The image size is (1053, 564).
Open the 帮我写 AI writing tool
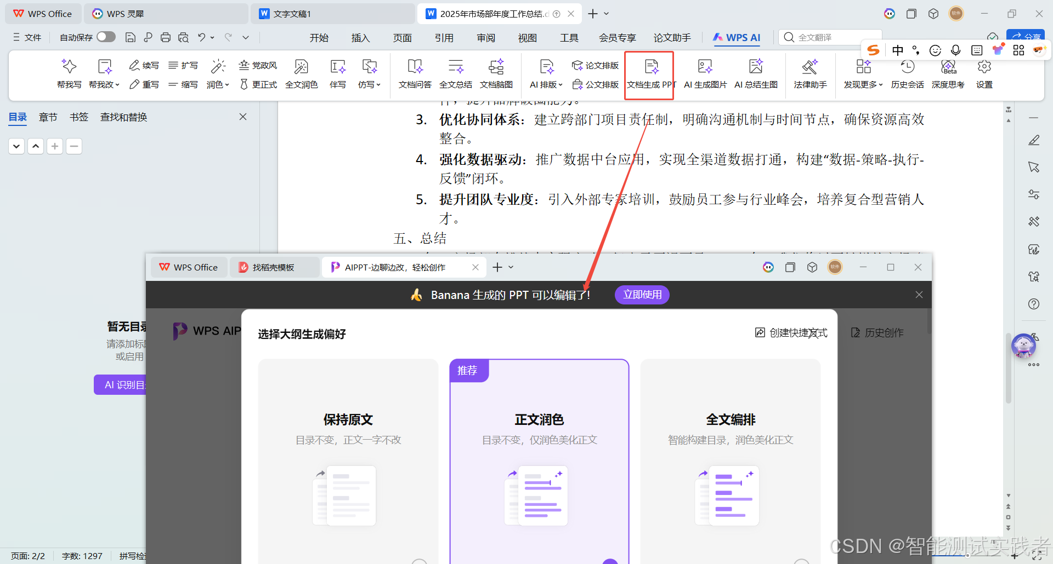pos(69,73)
